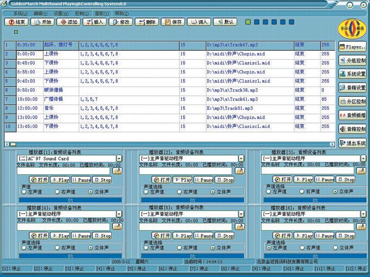Image resolution: width=370 pixels, height=277 pixels.
Task: Expand 播放器[3] audio device dropdown
Action: [x=363, y=158]
